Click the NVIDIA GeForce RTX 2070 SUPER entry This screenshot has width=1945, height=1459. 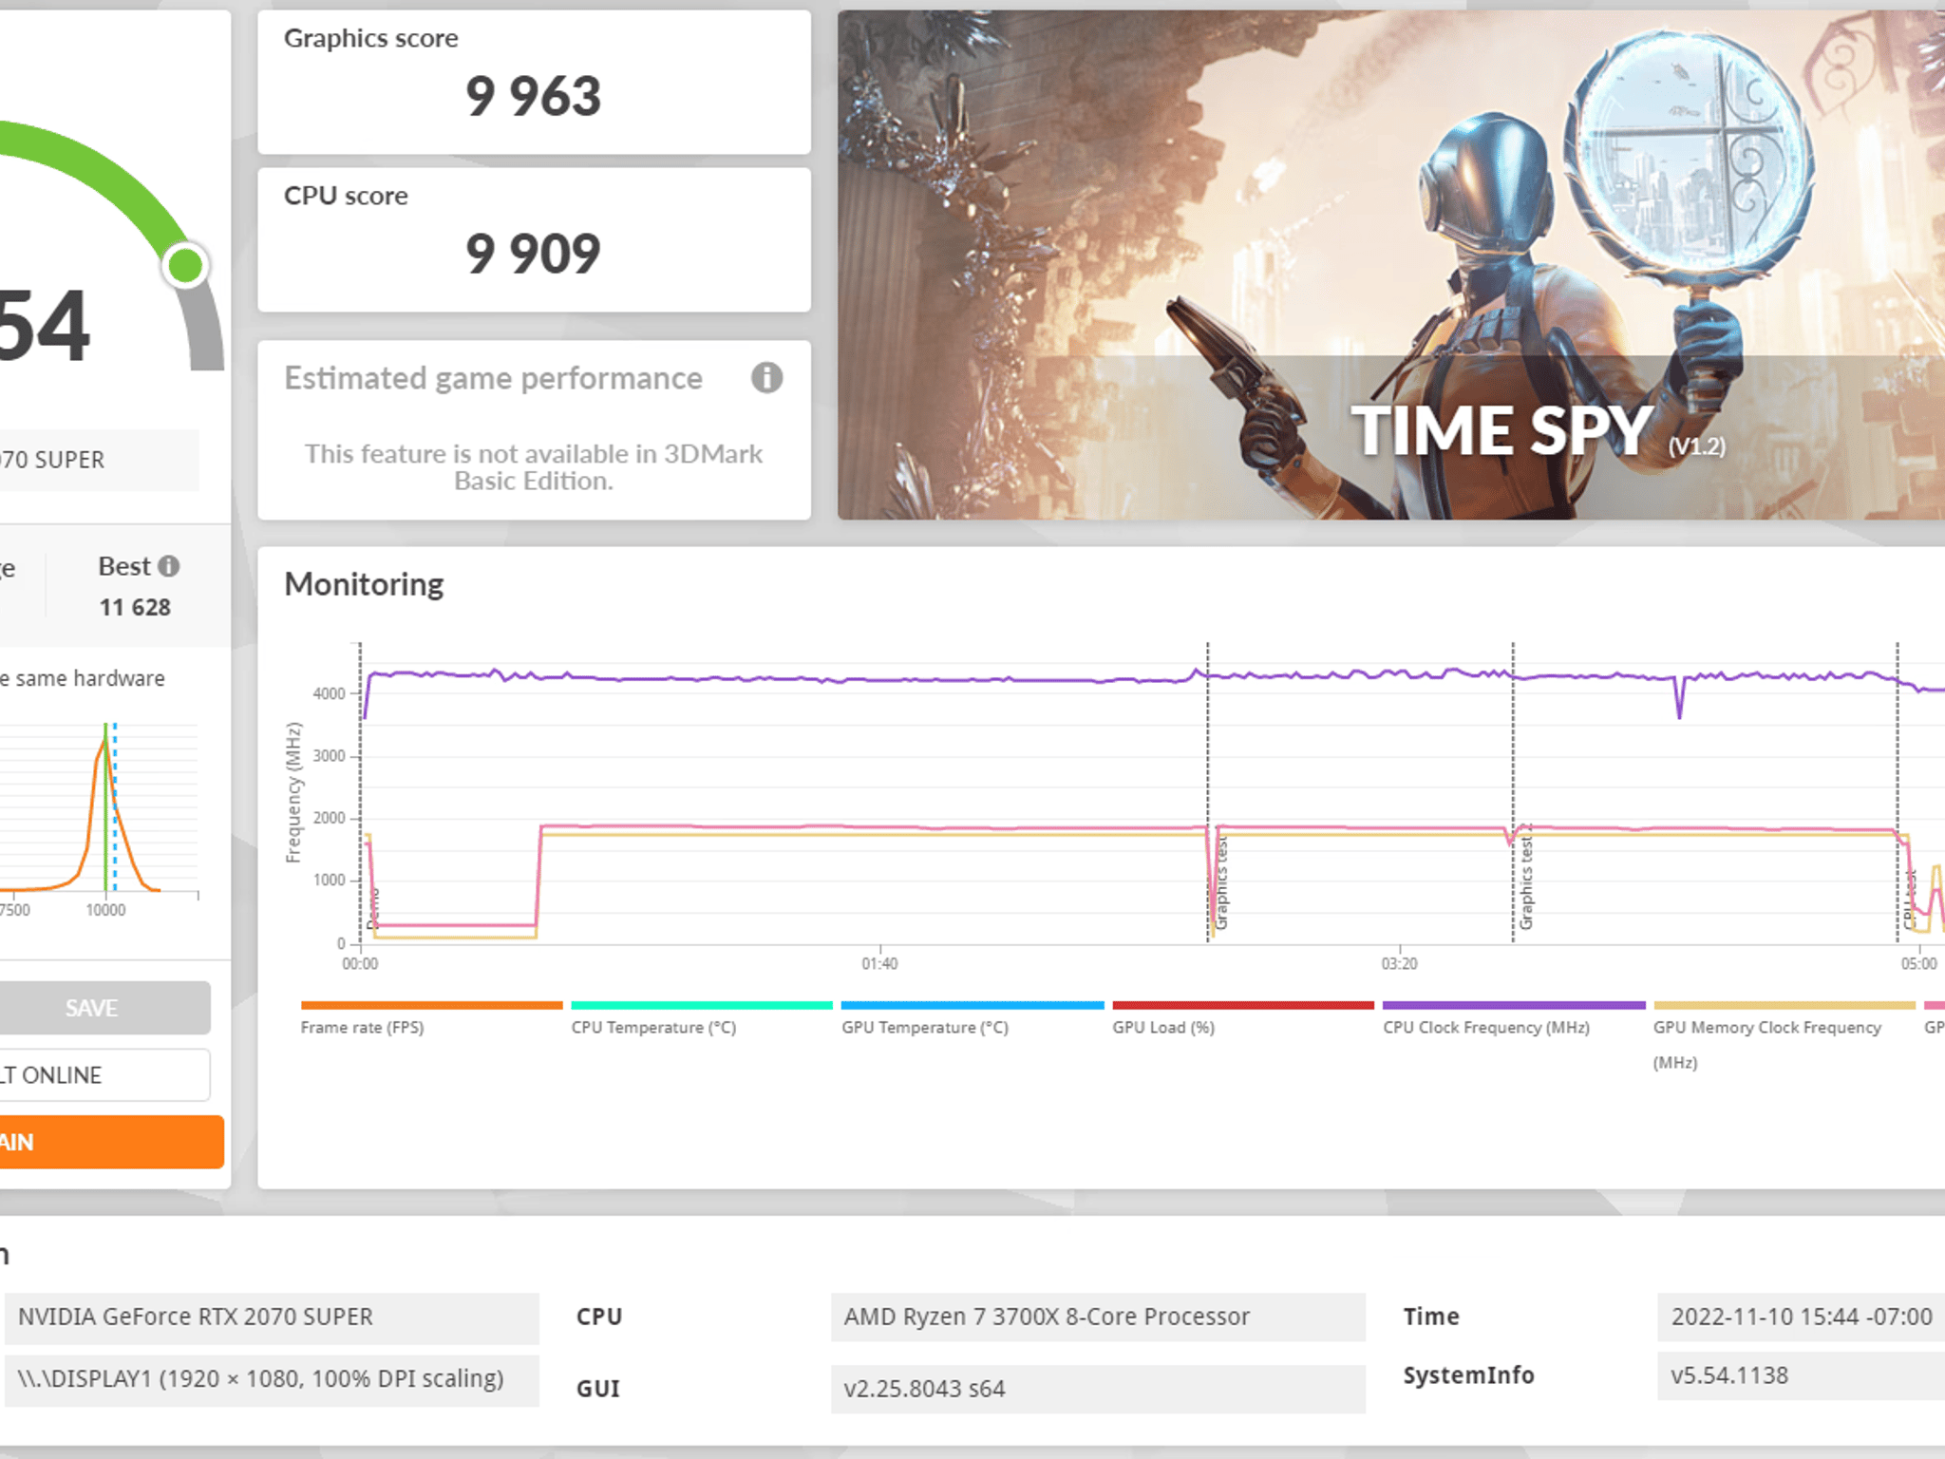pyautogui.click(x=196, y=1317)
